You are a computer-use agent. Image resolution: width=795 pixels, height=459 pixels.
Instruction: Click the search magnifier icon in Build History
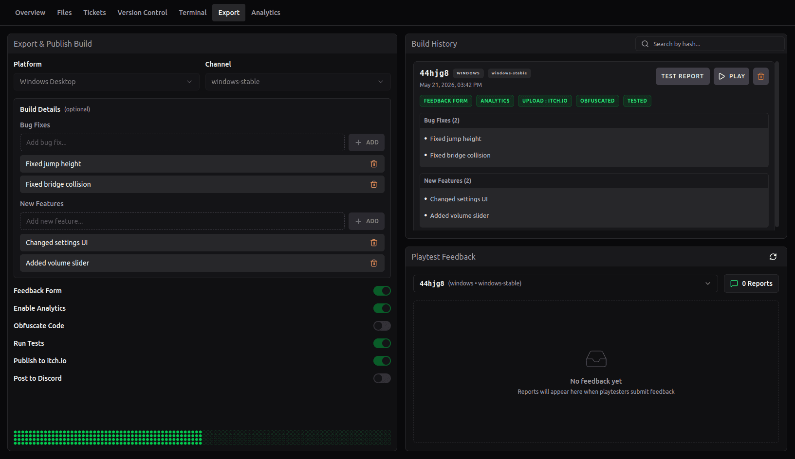tap(645, 44)
